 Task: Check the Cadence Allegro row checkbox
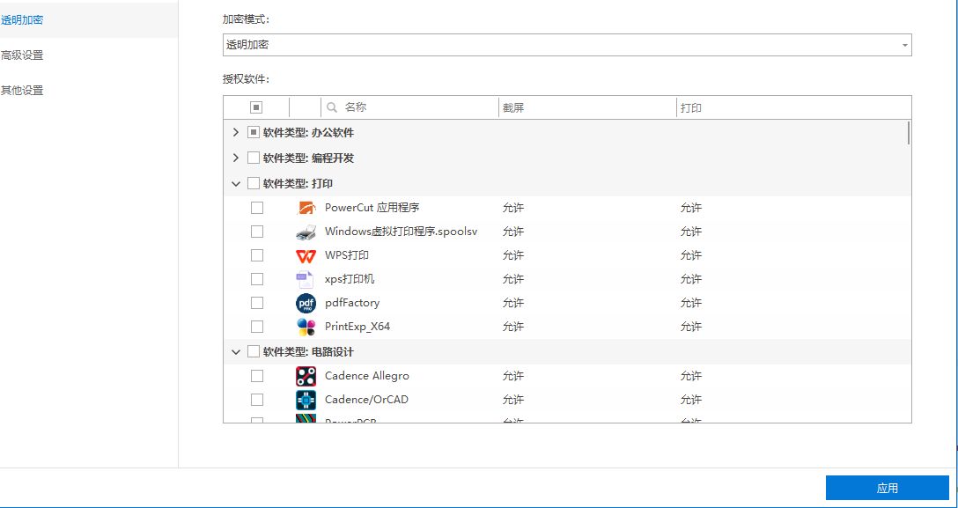pyautogui.click(x=257, y=376)
